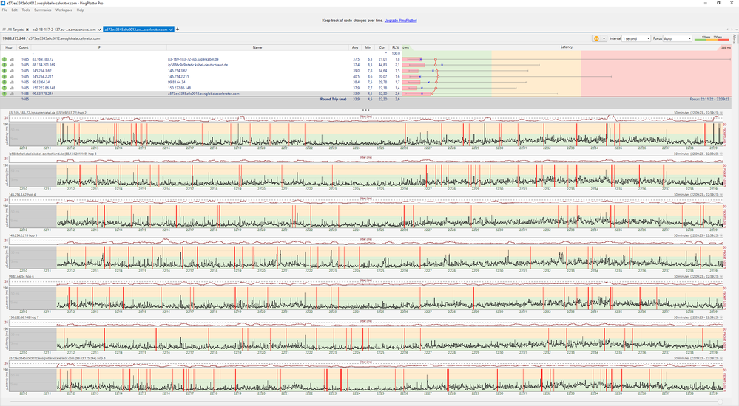This screenshot has height=406, width=739.
Task: Switch to the ec2-18-157-2-137 amazonaws tab
Action: 64,30
